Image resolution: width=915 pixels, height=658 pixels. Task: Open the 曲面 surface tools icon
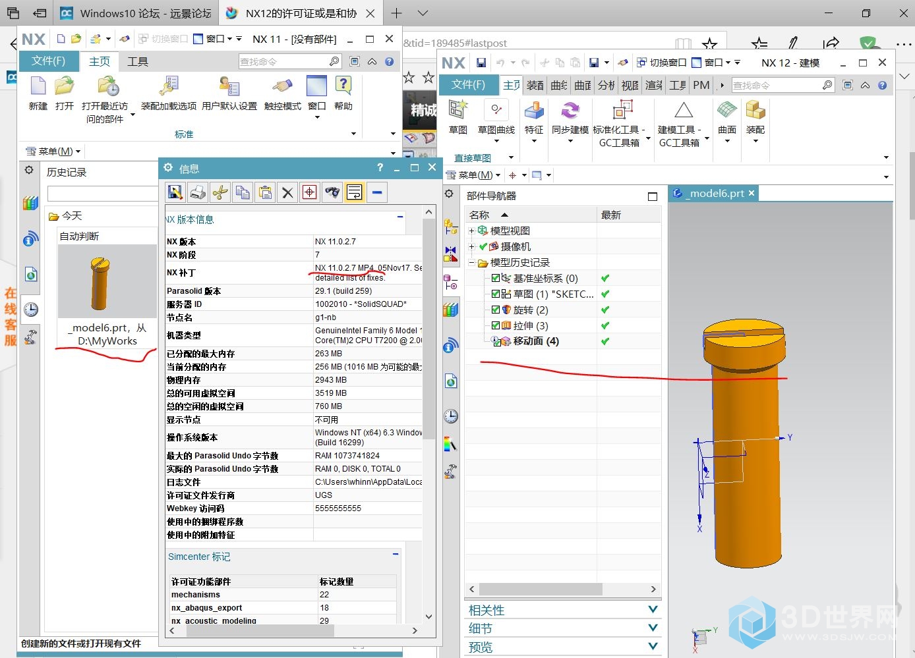(x=727, y=110)
